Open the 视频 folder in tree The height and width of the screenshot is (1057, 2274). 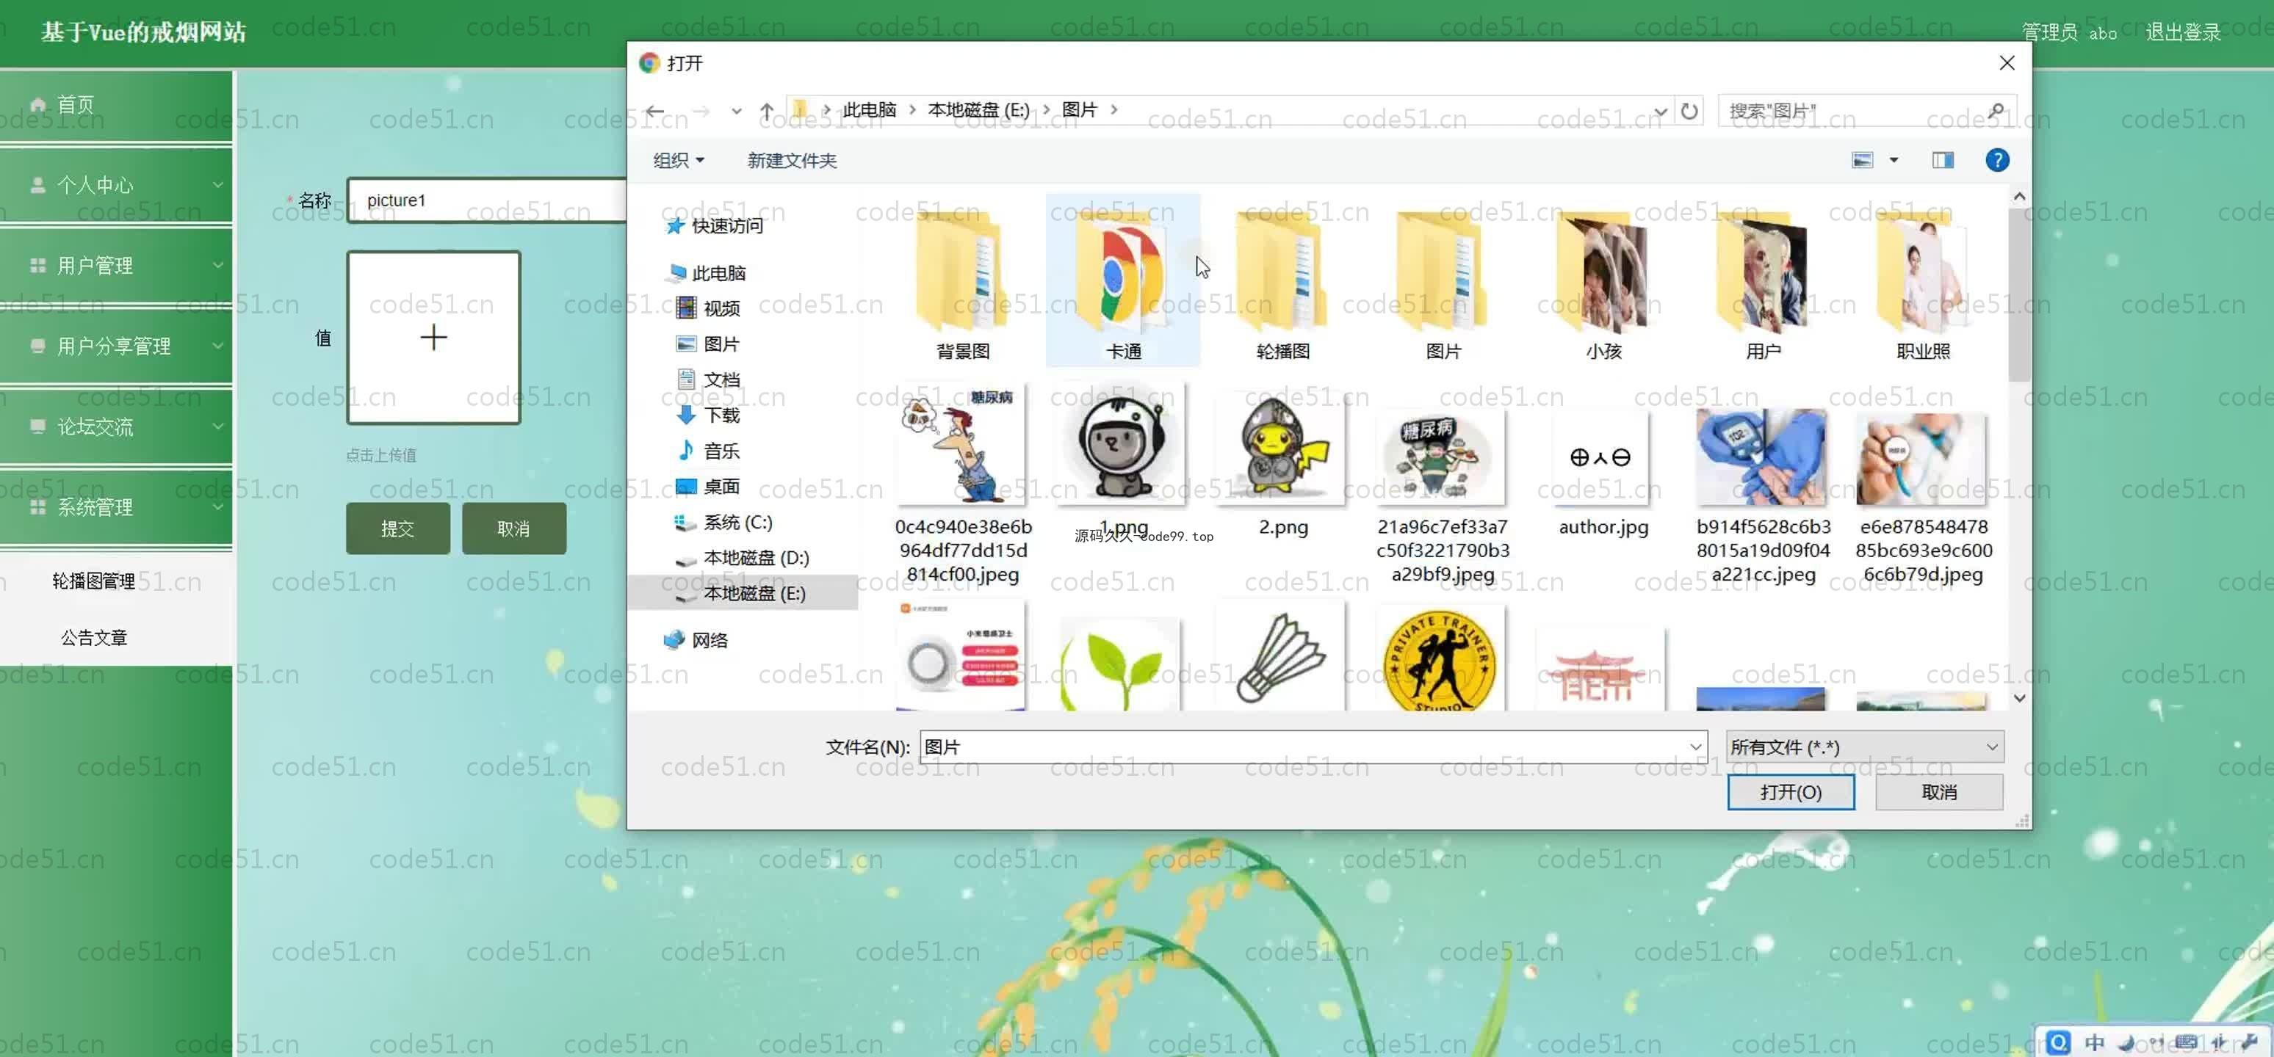[x=709, y=308]
